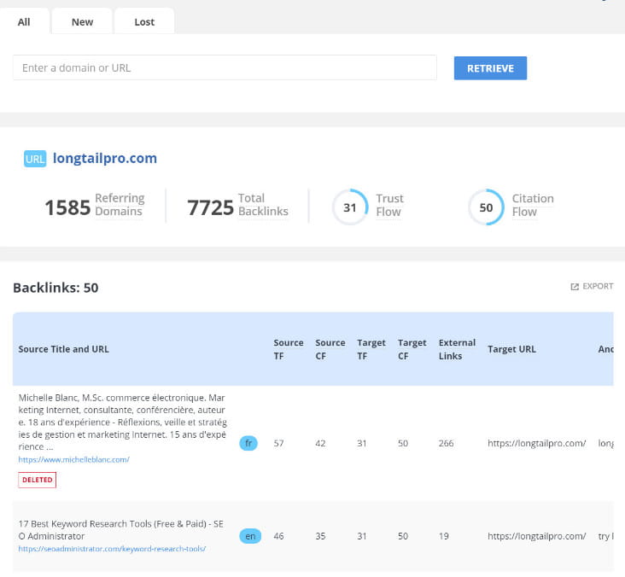This screenshot has width=625, height=577.
Task: Click the longtailpro.com heading link
Action: click(105, 159)
